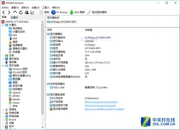The image size is (180, 130).
Task: Select IPMI in the tree
Action: pos(13,39)
